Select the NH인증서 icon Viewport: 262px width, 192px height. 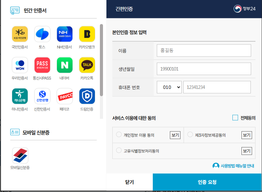pyautogui.click(x=65, y=34)
